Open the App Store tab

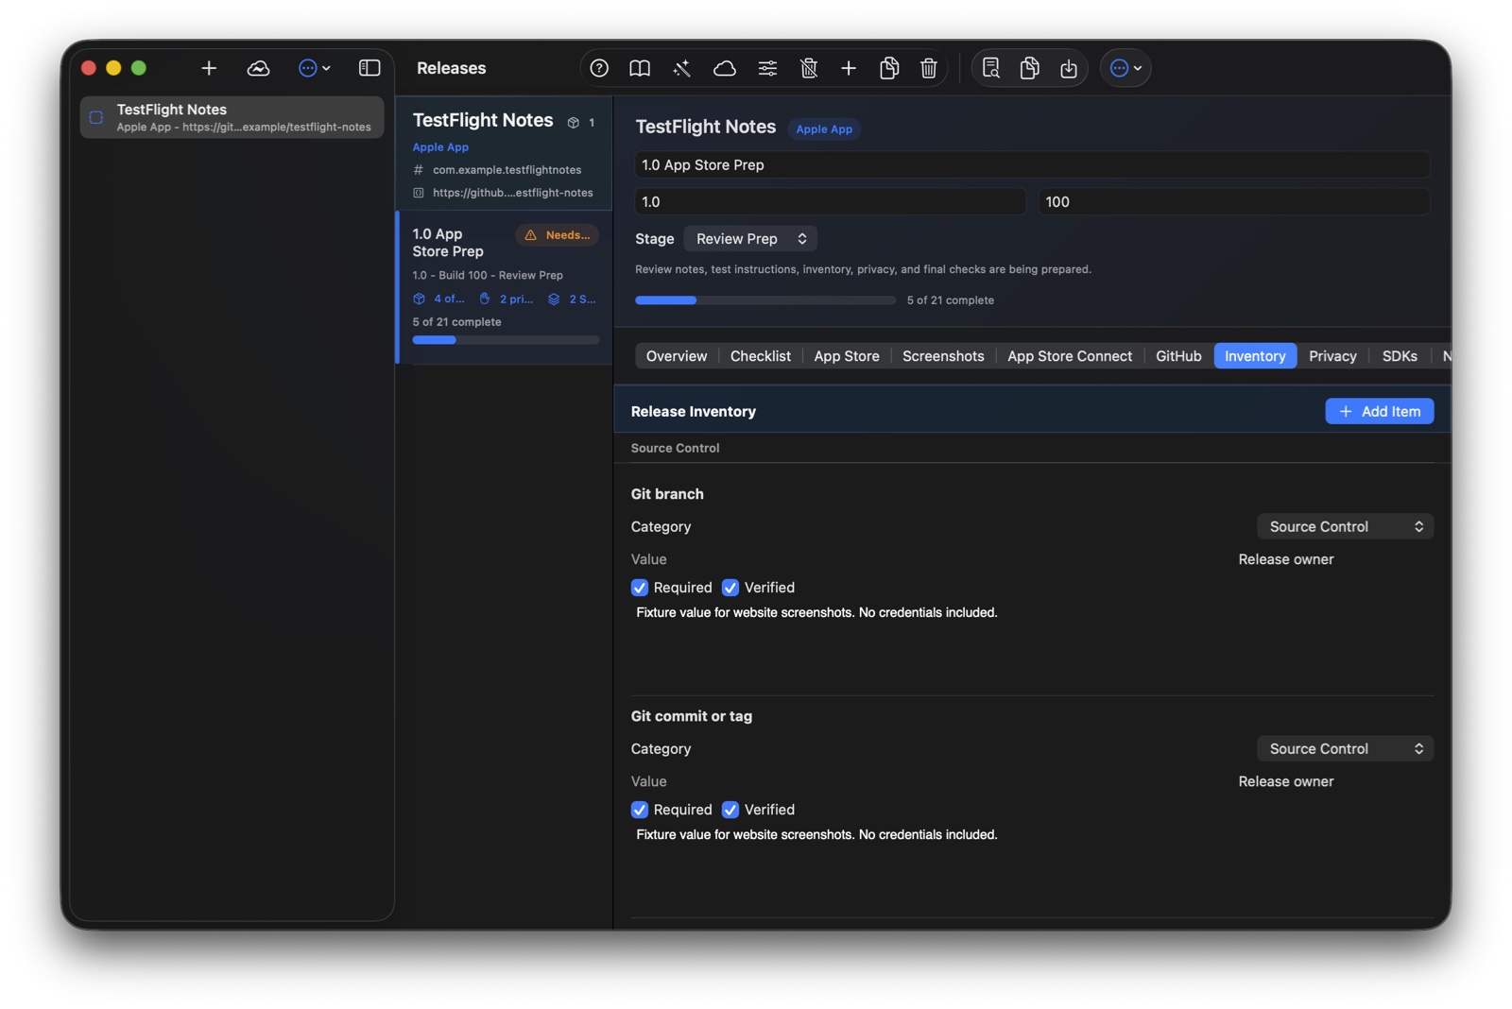[x=847, y=356]
